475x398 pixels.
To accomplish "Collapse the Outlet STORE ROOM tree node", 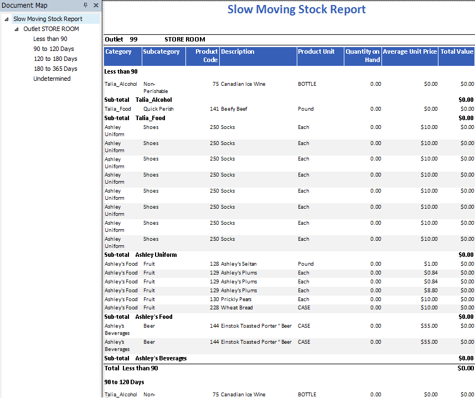I will 17,29.
